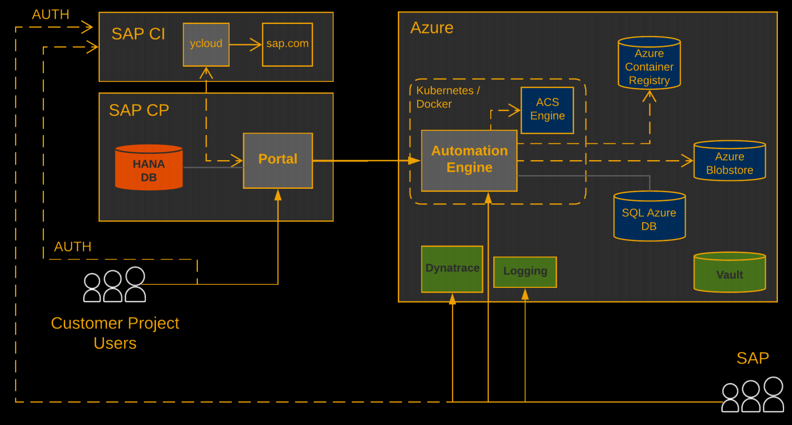Click the SAP caption above users icon
The height and width of the screenshot is (425, 792).
752,358
